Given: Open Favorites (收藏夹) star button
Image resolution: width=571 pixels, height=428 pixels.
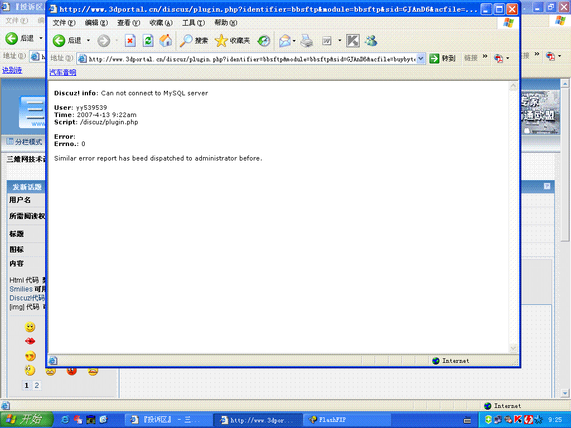Looking at the screenshot, I should [x=233, y=41].
